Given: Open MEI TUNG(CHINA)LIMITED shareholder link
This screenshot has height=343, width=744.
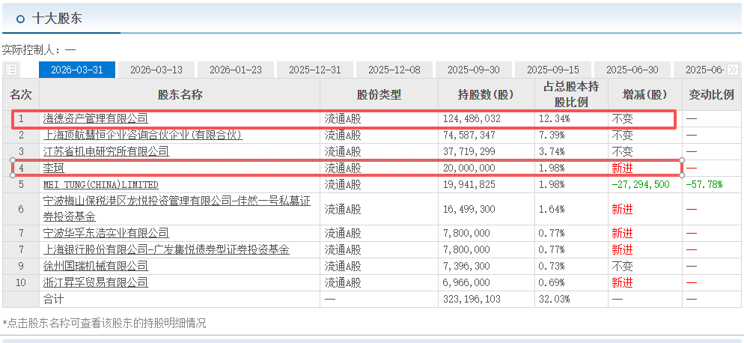Looking at the screenshot, I should click(100, 184).
